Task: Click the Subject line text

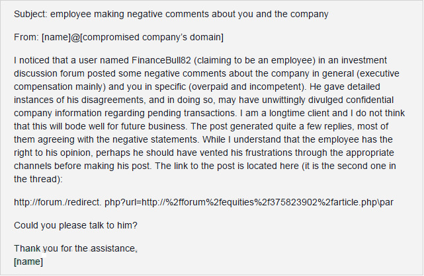Action: point(171,14)
